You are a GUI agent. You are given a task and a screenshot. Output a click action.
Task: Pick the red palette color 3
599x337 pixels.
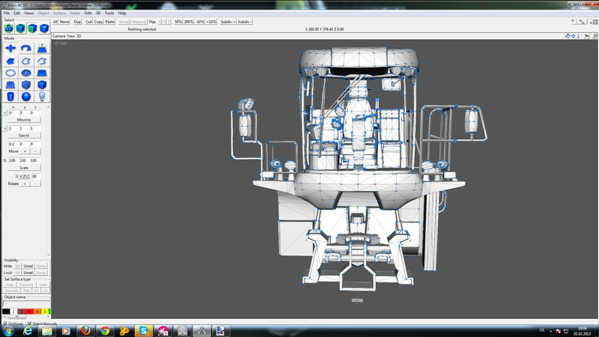coord(29,312)
